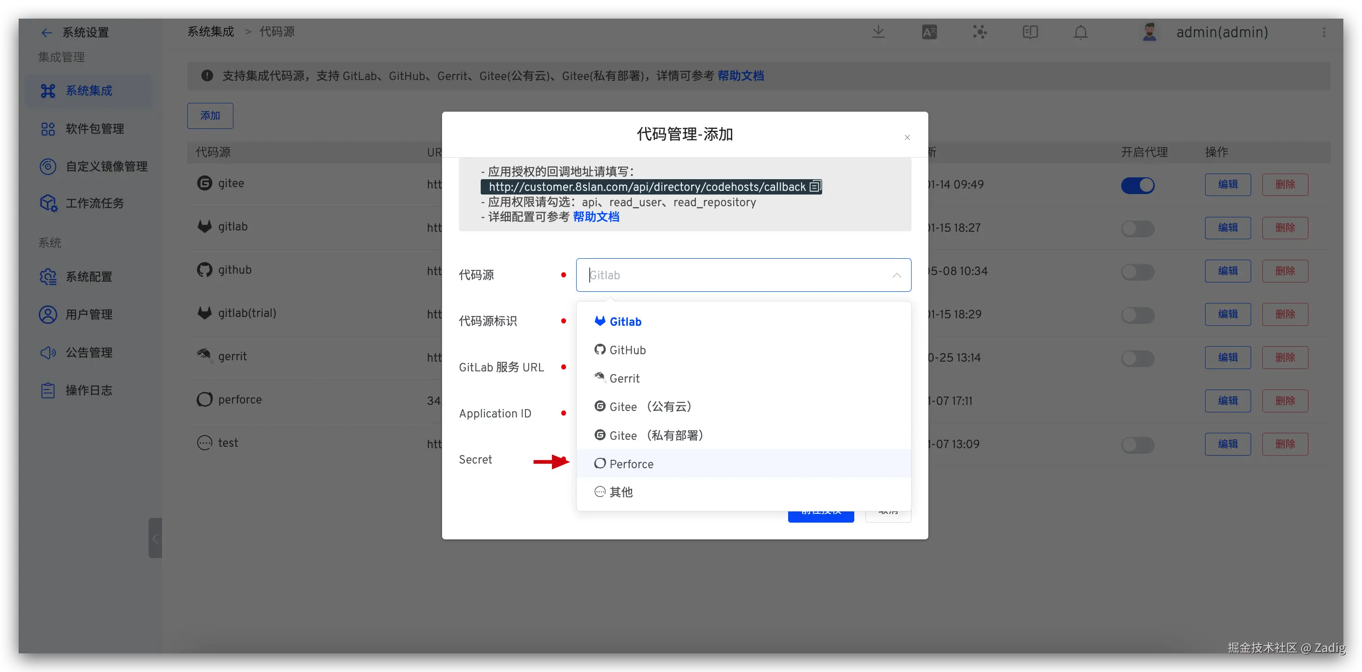Pick Gitee（私有部署）option in list

pyautogui.click(x=656, y=435)
